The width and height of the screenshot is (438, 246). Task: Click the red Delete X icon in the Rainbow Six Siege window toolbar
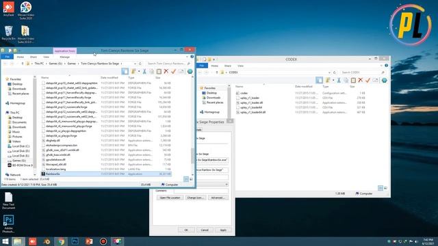(x=166, y=71)
